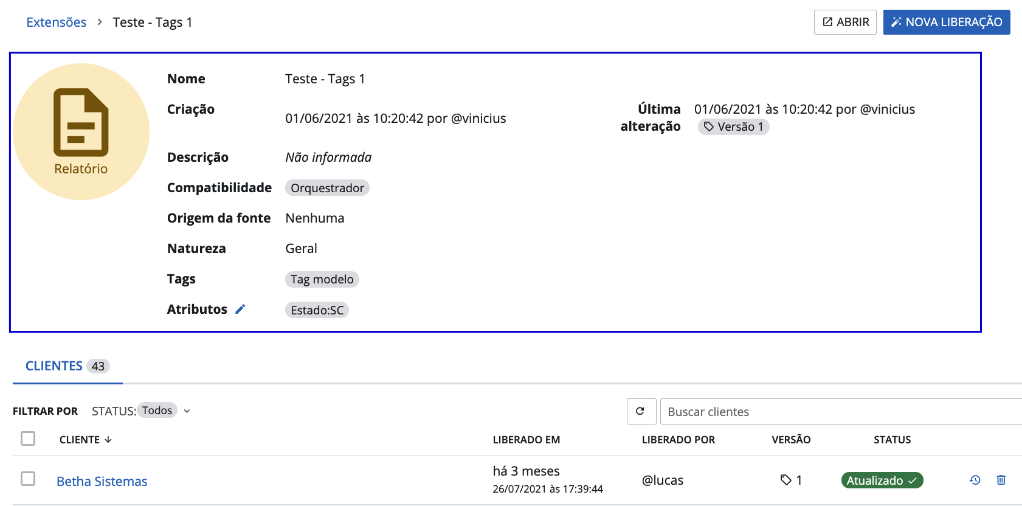
Task: Click the Não informada description value
Action: (x=328, y=157)
